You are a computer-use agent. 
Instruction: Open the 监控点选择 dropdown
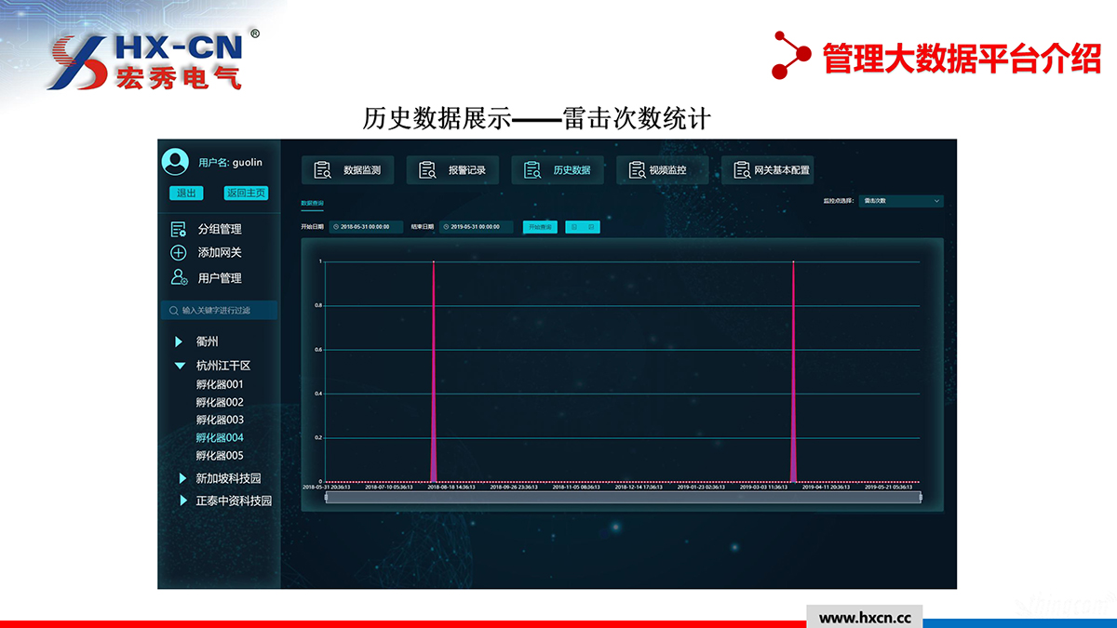click(x=901, y=201)
